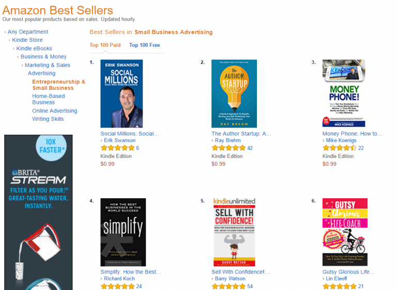Go up to Any Department
Viewport: 397px width, 290px height.
pyautogui.click(x=28, y=32)
